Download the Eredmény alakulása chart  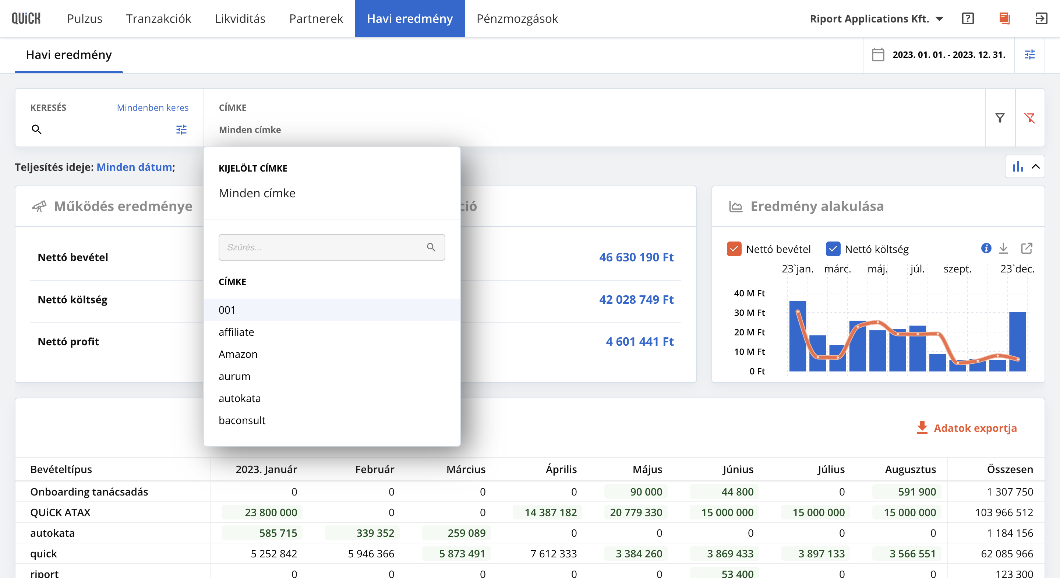pyautogui.click(x=1003, y=248)
